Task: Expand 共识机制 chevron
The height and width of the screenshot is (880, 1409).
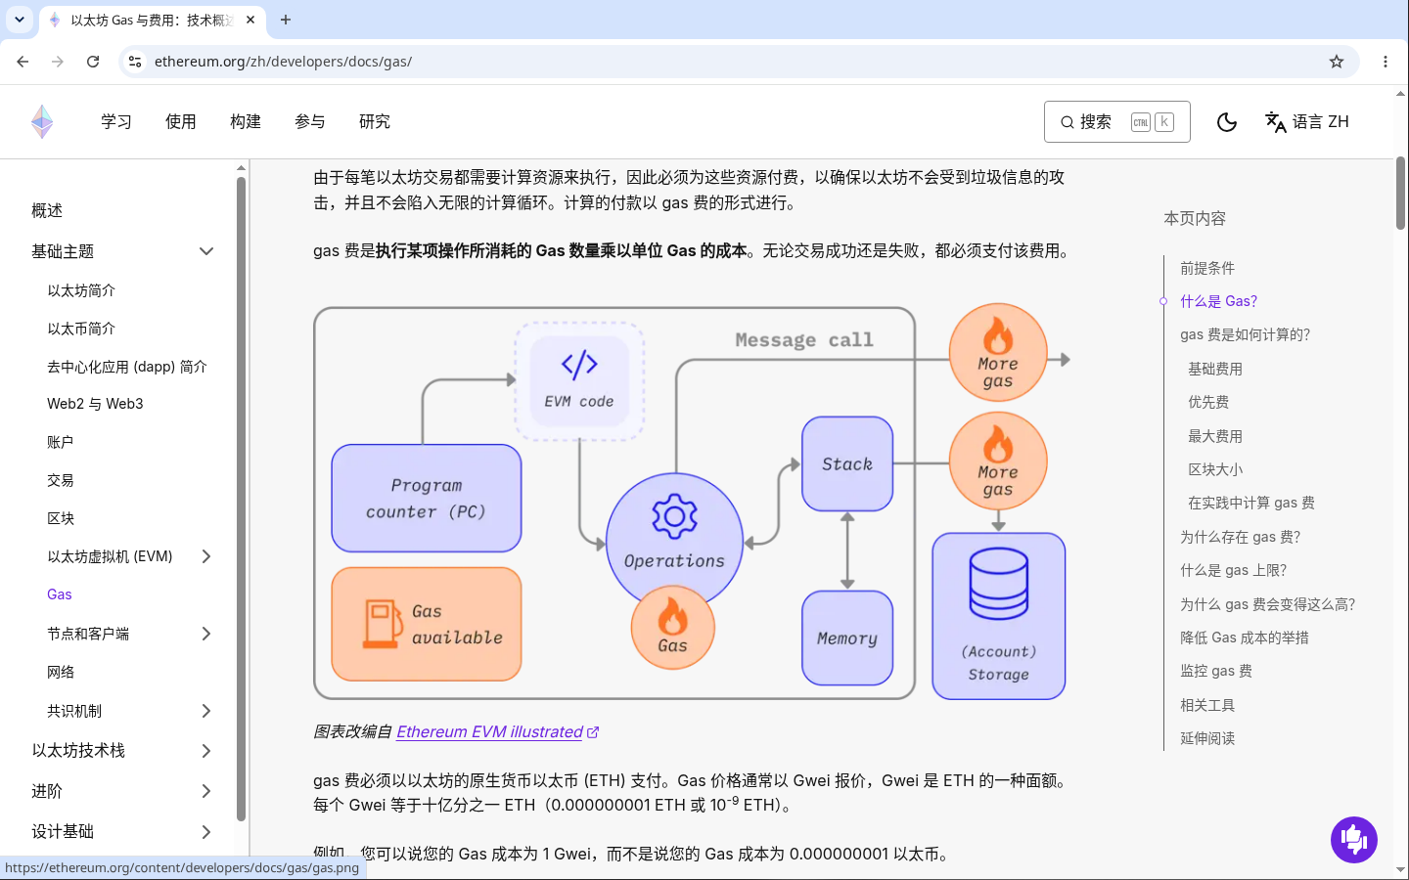Action: pyautogui.click(x=206, y=711)
